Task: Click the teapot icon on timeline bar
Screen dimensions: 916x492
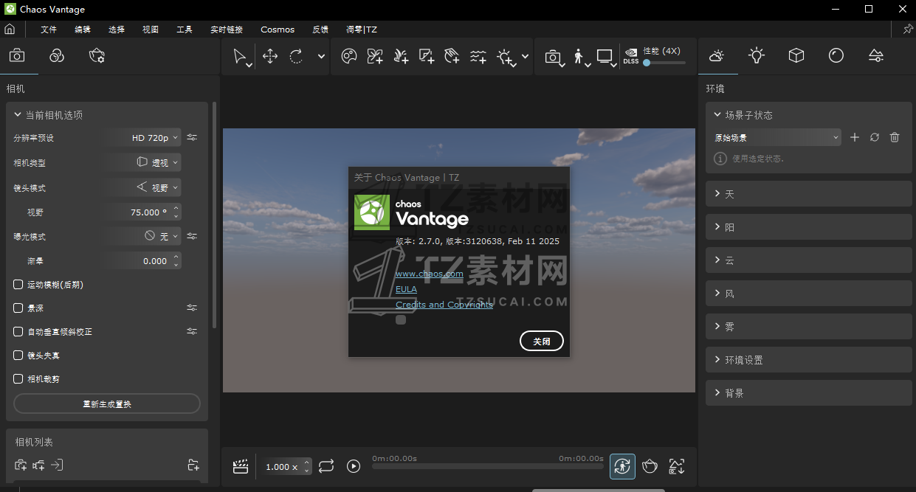Action: [650, 466]
